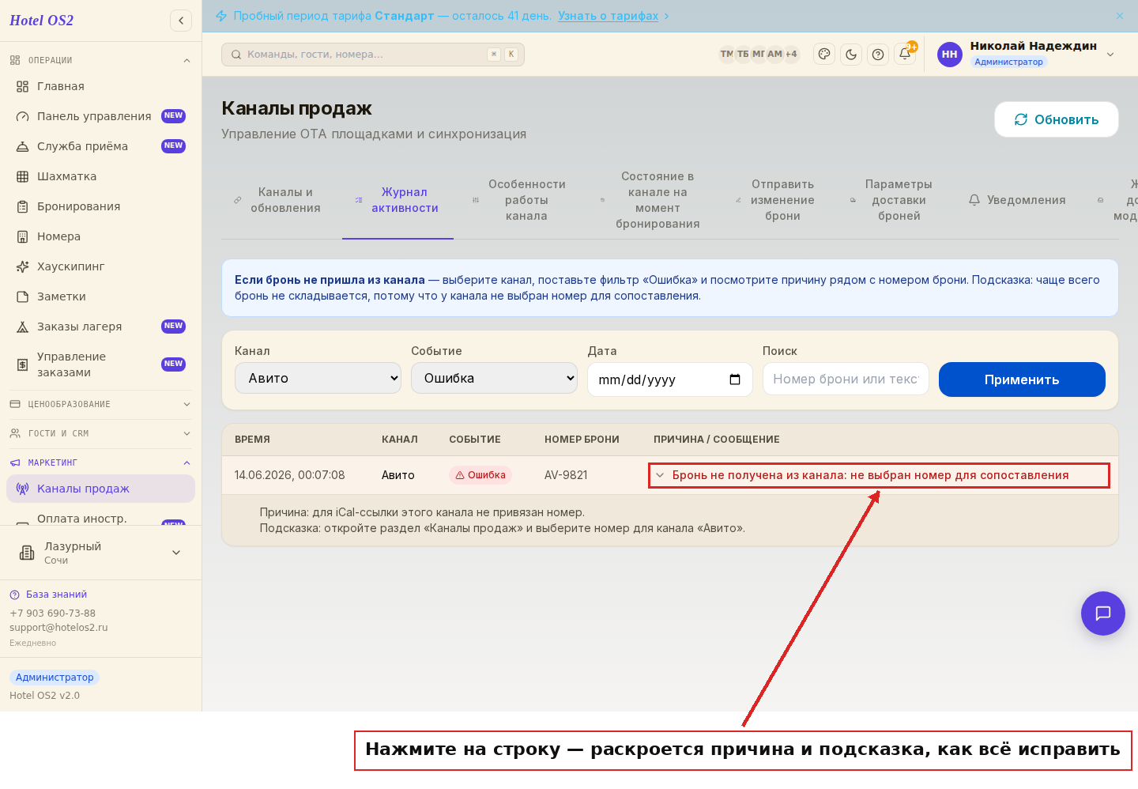Open the user menu chevron near Николай Надеждин
This screenshot has width=1138, height=789.
pyautogui.click(x=1110, y=55)
